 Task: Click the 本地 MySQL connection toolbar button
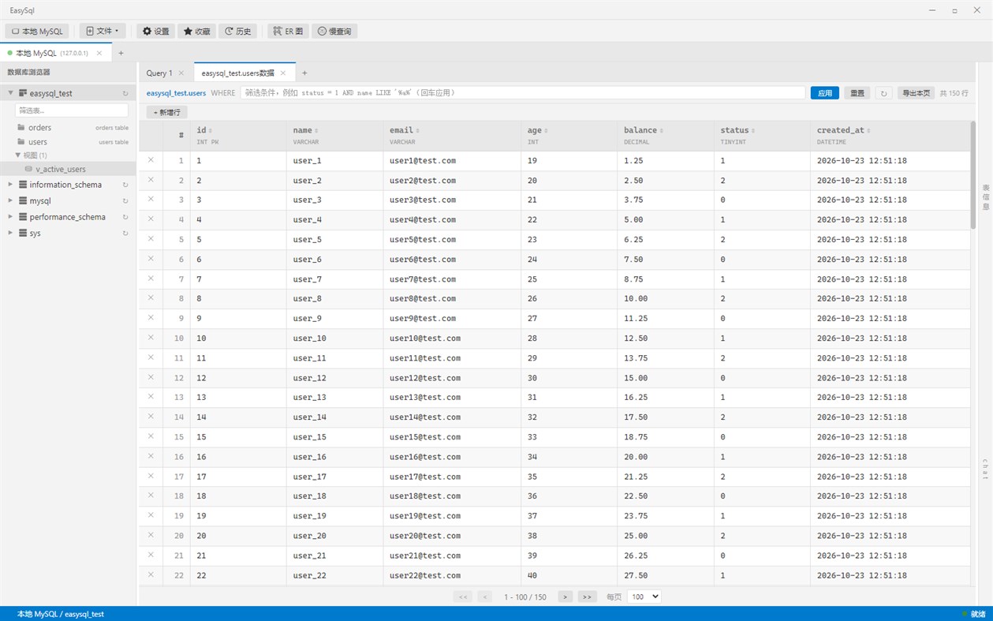pos(37,32)
